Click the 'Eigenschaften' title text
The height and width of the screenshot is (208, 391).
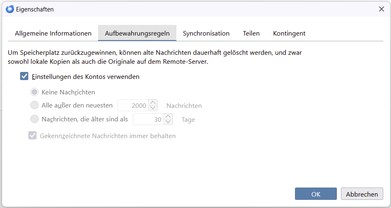(x=34, y=9)
